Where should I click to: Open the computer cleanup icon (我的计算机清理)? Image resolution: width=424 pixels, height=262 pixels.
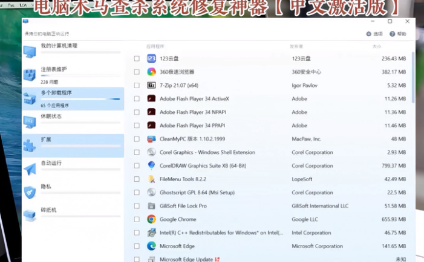[x=30, y=51]
